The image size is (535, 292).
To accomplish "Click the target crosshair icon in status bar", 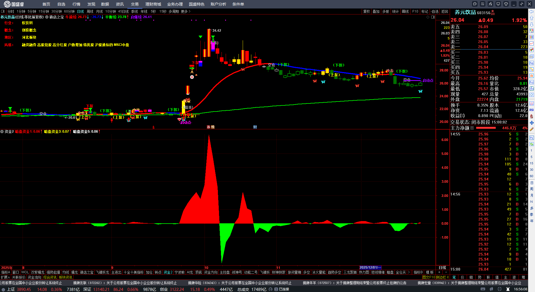I will (x=500, y=289).
